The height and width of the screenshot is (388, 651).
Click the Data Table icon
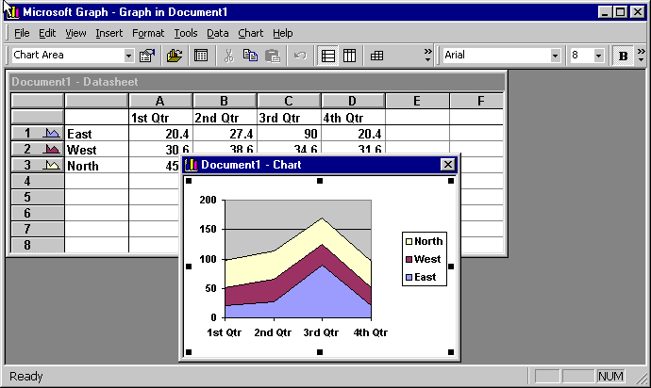(376, 56)
